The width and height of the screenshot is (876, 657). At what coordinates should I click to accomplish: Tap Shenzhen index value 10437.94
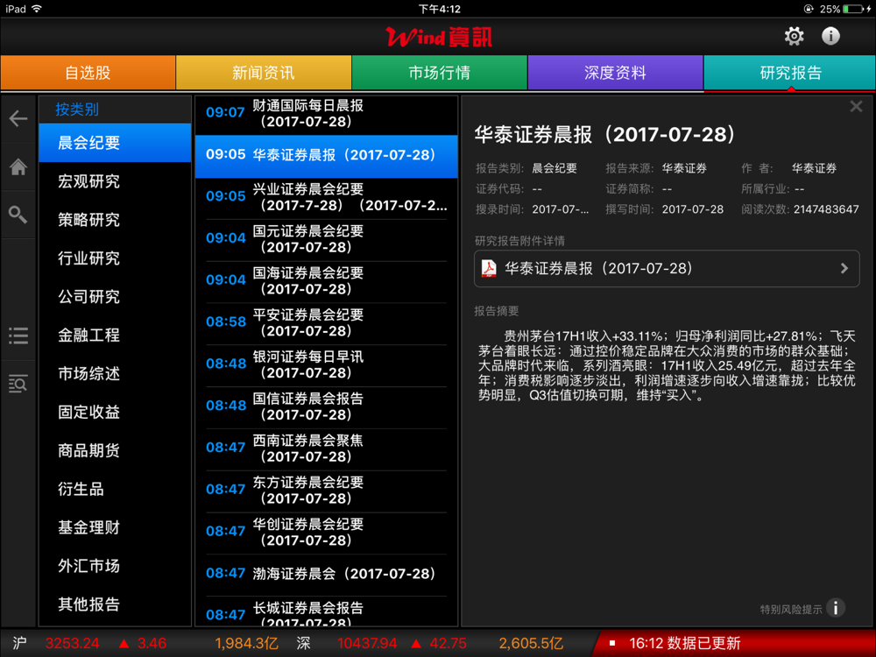(x=367, y=644)
